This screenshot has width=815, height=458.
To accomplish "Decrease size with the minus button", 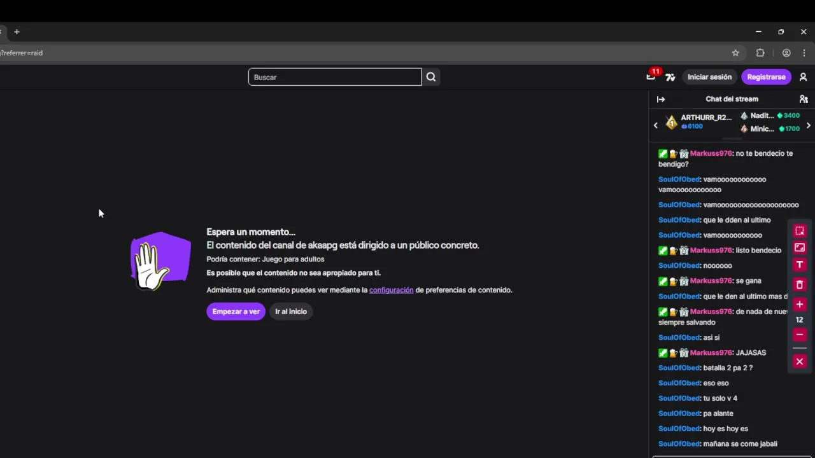I will click(x=800, y=335).
